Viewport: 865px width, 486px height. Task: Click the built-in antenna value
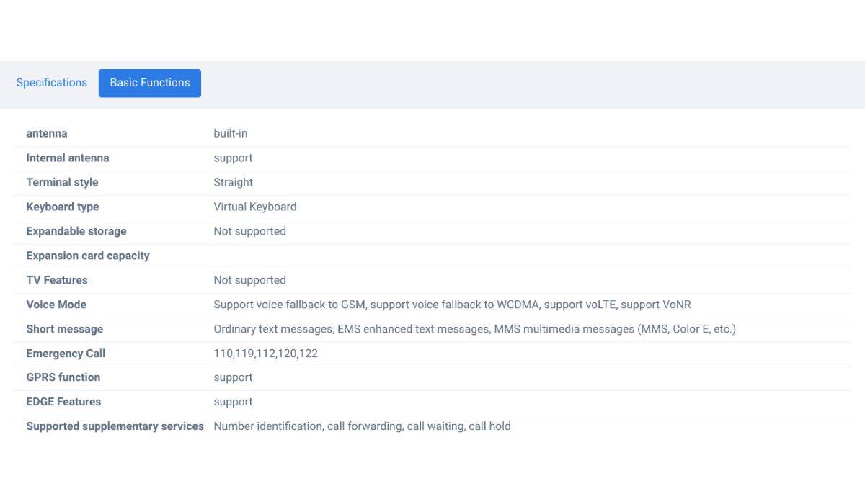coord(230,134)
